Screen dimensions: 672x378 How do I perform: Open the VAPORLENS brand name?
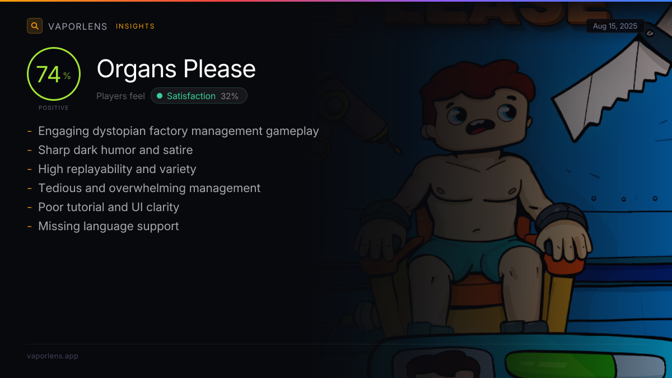[x=78, y=26]
